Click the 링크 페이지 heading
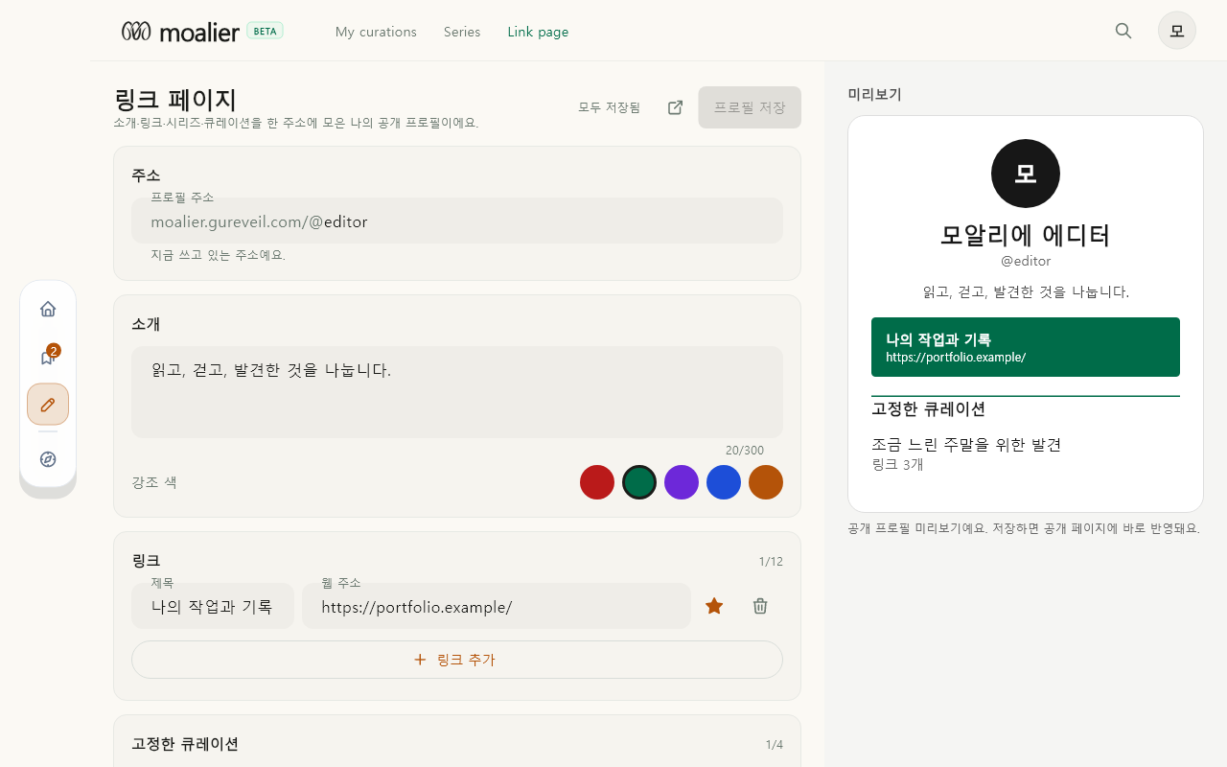The width and height of the screenshot is (1227, 767). [174, 99]
